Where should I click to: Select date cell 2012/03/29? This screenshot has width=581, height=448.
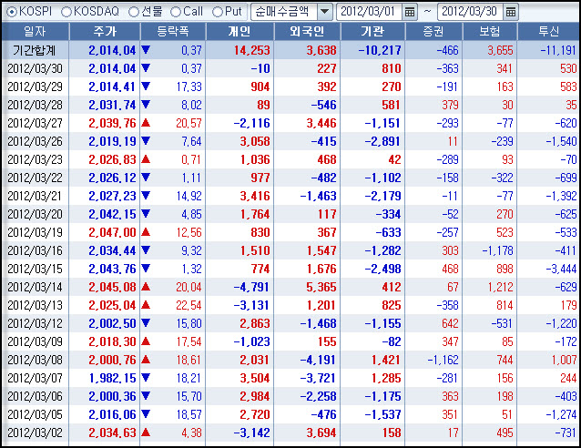pos(35,87)
